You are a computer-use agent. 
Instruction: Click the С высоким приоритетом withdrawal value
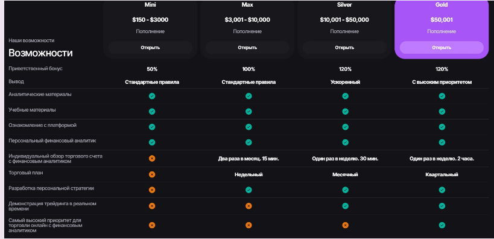click(x=442, y=82)
